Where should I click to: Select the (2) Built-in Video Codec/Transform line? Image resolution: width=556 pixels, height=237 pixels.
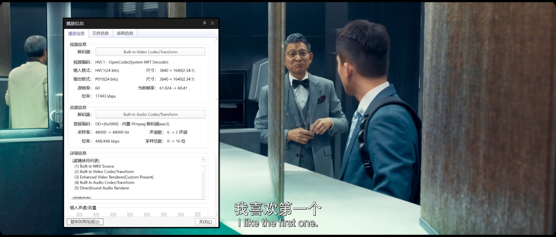[x=104, y=172]
